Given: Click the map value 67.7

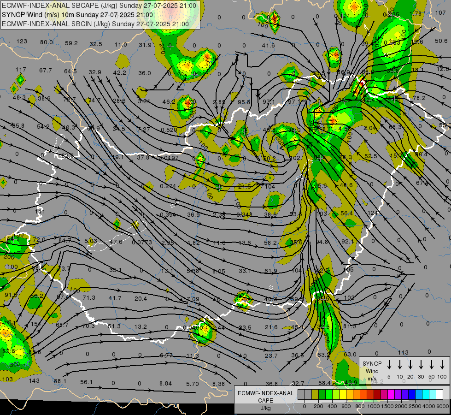Looking at the screenshot, I should pyautogui.click(x=46, y=70).
